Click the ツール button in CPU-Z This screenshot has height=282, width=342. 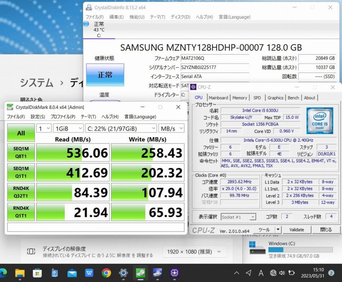[x=264, y=230]
